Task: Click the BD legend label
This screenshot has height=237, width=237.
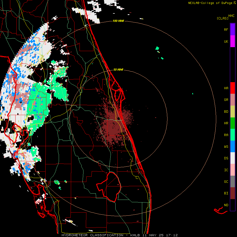Action: [226, 112]
